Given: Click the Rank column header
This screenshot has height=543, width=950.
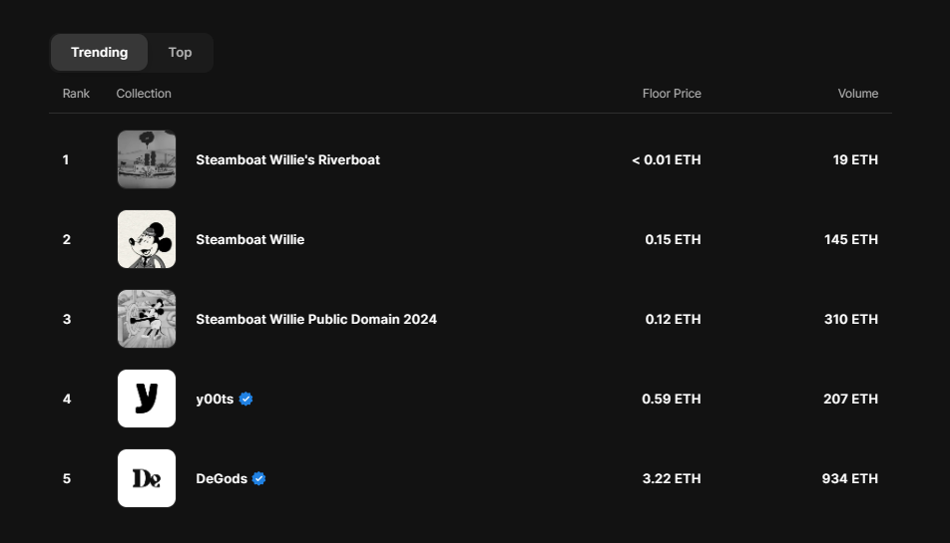Looking at the screenshot, I should pyautogui.click(x=76, y=94).
